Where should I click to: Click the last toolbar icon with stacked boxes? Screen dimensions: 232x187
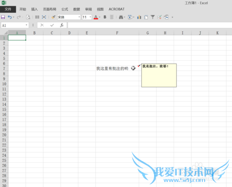click(x=166, y=17)
